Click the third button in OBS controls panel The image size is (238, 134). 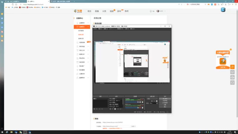[165, 103]
